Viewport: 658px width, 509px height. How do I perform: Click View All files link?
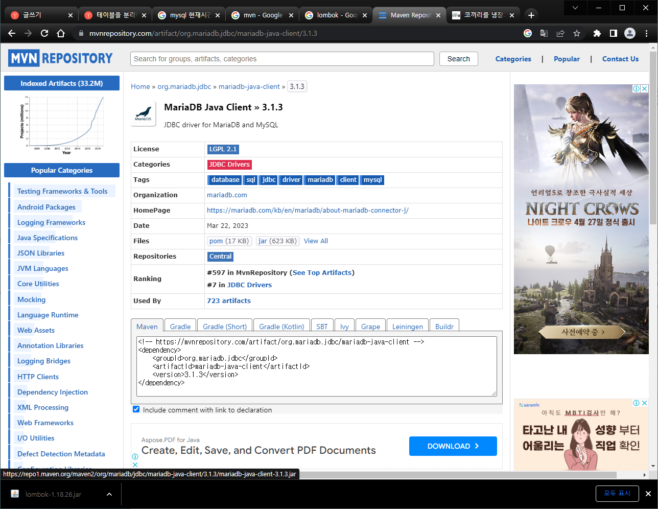pos(316,241)
